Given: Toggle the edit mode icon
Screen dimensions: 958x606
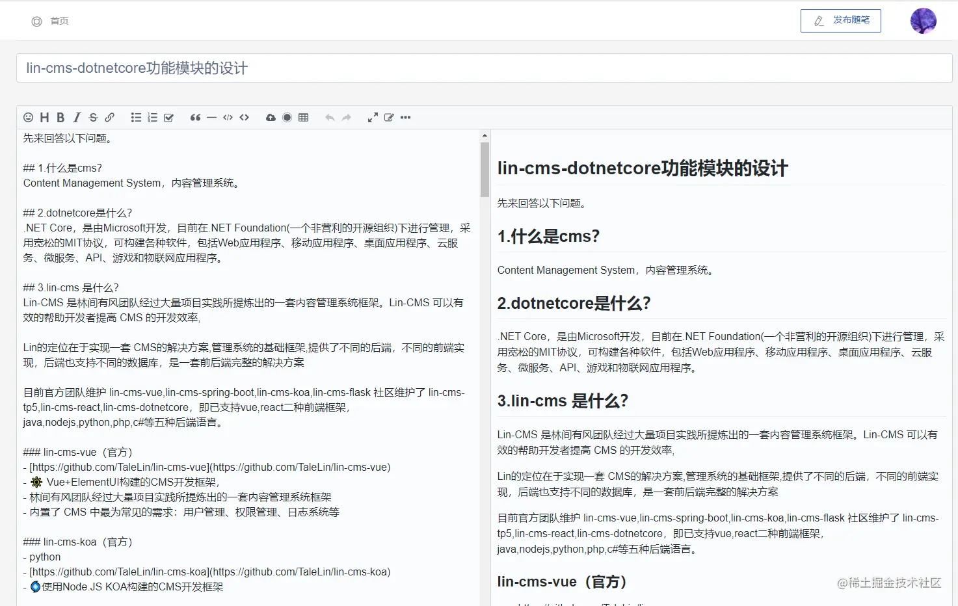Looking at the screenshot, I should [389, 118].
